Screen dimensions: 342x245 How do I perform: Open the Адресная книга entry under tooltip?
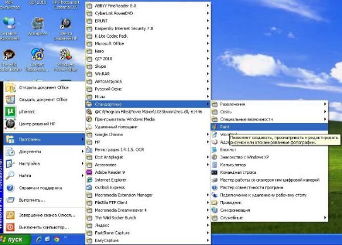click(x=220, y=142)
